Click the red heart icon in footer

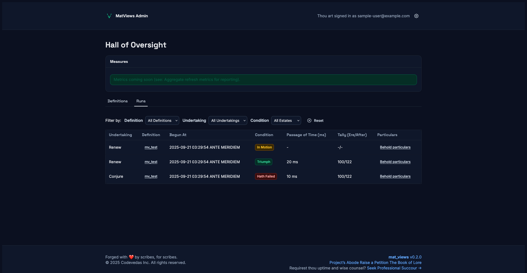pyautogui.click(x=131, y=257)
